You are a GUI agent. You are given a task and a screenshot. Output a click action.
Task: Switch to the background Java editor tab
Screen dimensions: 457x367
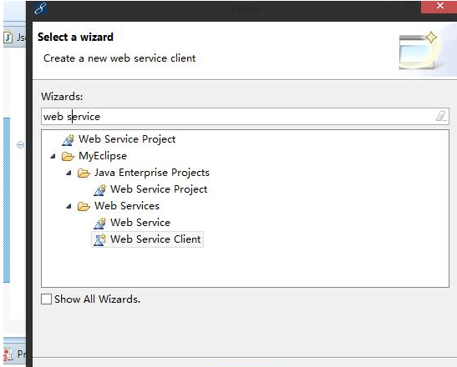[14, 38]
